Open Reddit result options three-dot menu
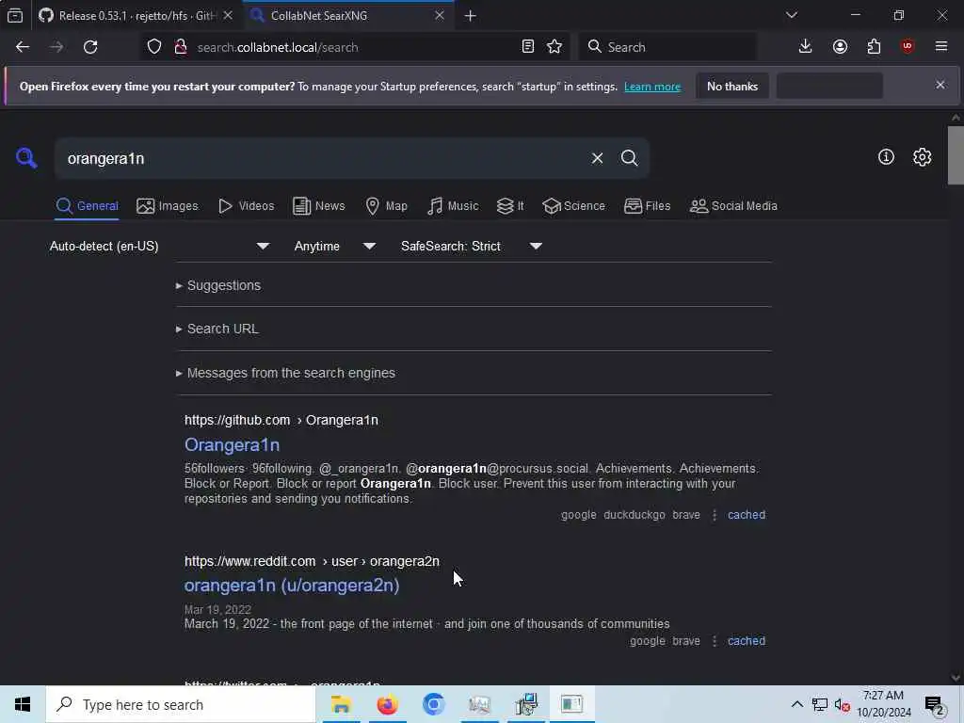 [x=714, y=640]
